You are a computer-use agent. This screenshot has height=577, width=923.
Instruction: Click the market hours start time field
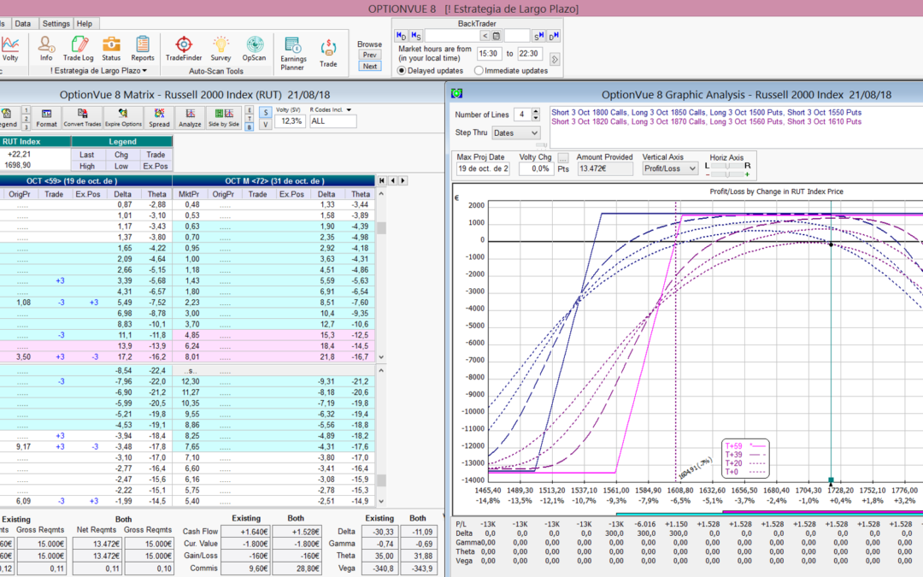pos(488,54)
